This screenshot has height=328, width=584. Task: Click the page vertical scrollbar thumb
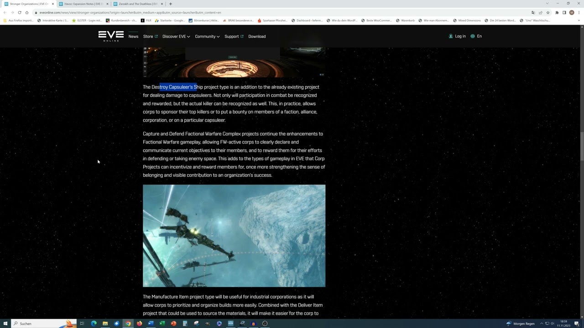582,146
